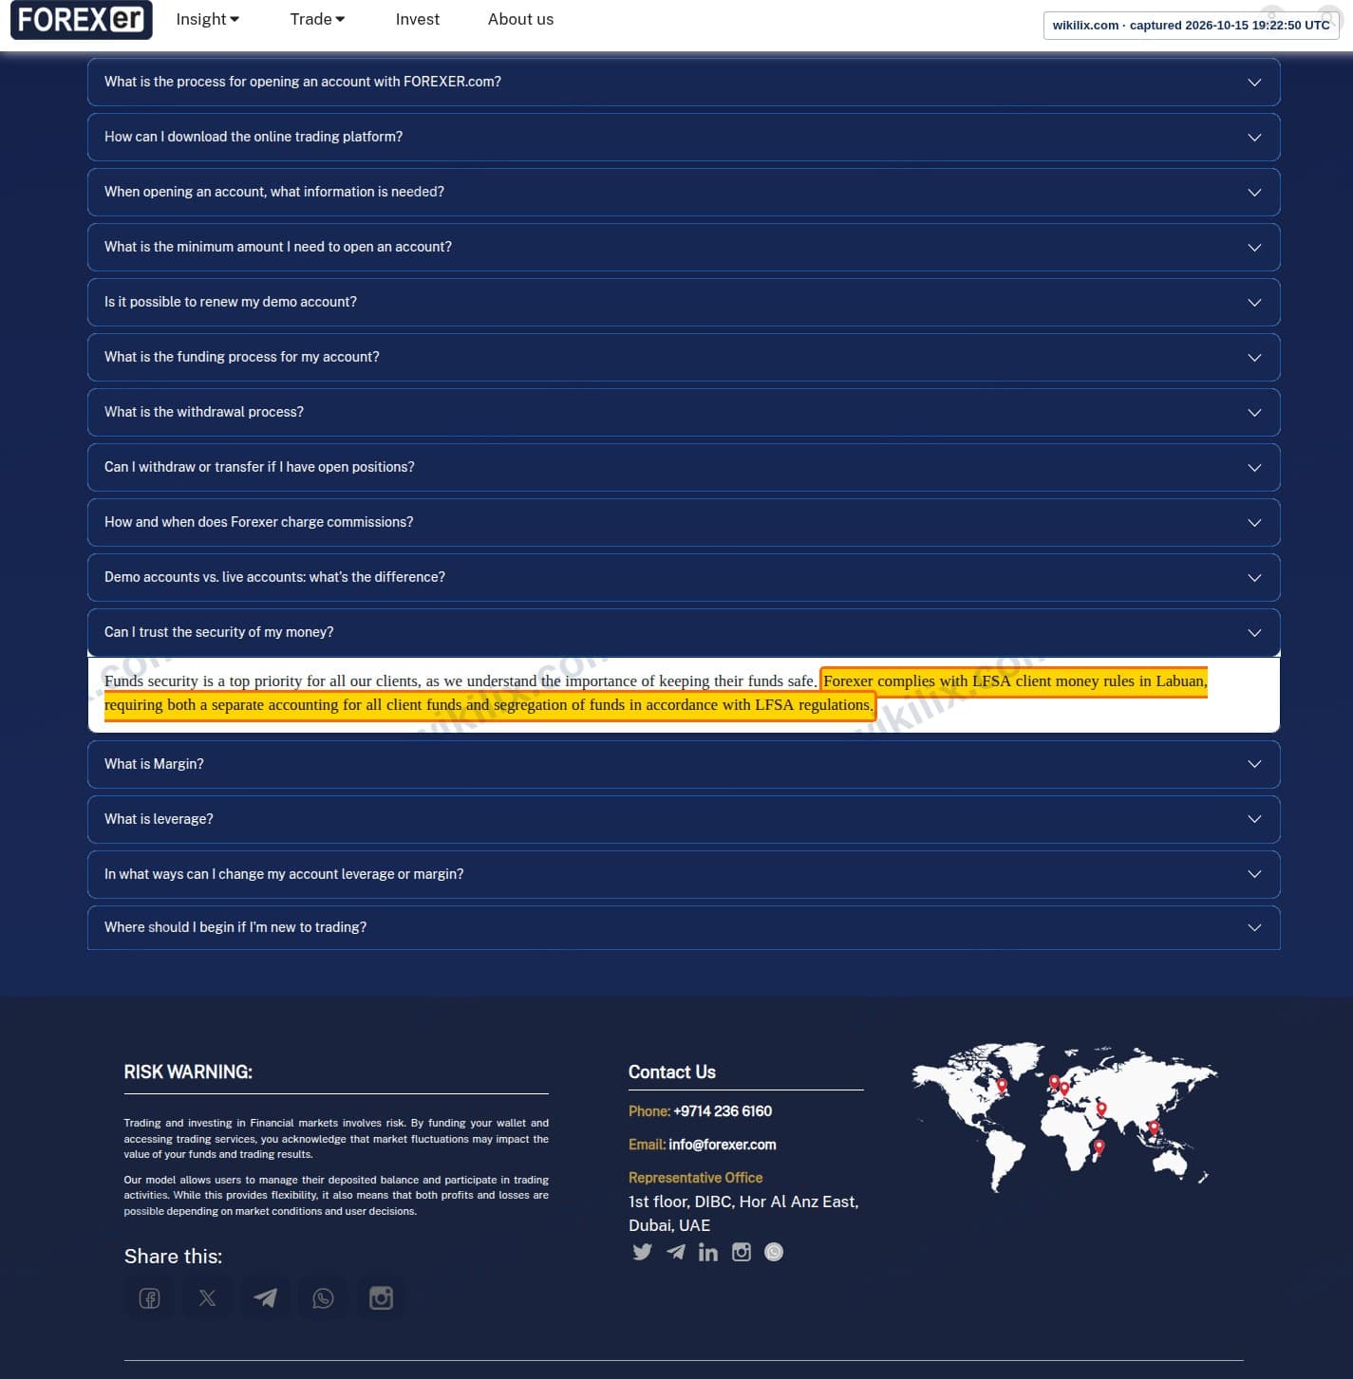Screen dimensions: 1353x1379
Task: Click the 'RISK WARNING:' heading
Action: tap(188, 1072)
